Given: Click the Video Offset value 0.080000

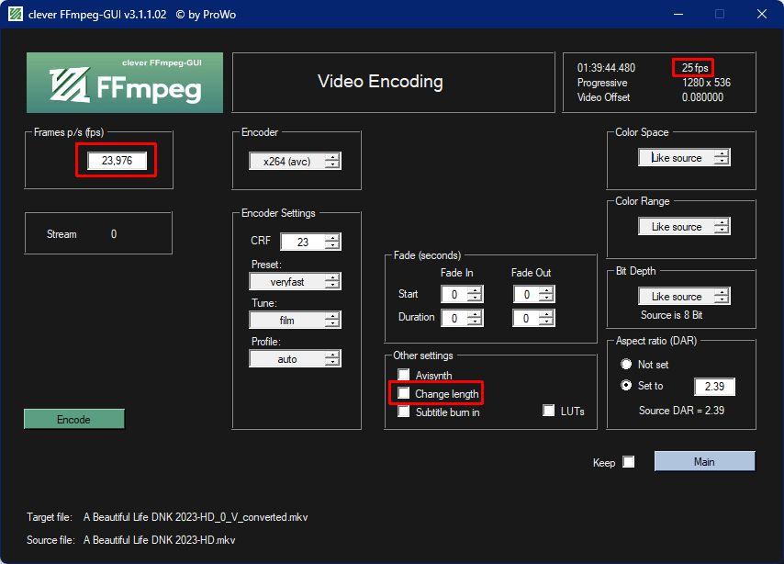Looking at the screenshot, I should (x=702, y=97).
